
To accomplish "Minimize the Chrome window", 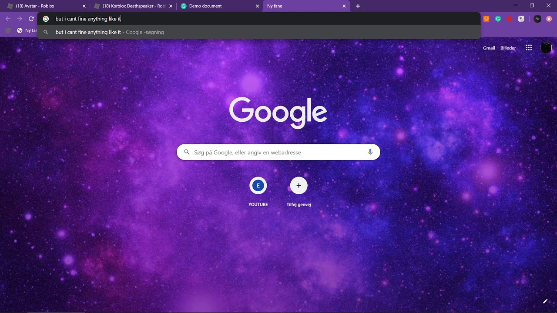I will click(516, 5).
